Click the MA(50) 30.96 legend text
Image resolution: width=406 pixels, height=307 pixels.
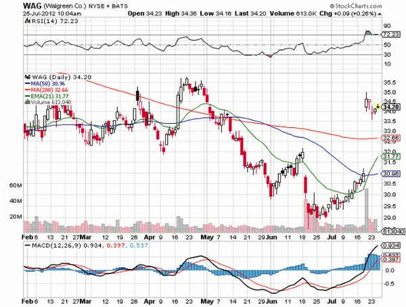[x=48, y=84]
